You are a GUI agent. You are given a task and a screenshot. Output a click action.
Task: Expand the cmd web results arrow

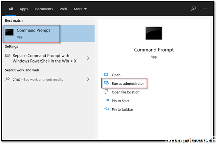point(88,79)
